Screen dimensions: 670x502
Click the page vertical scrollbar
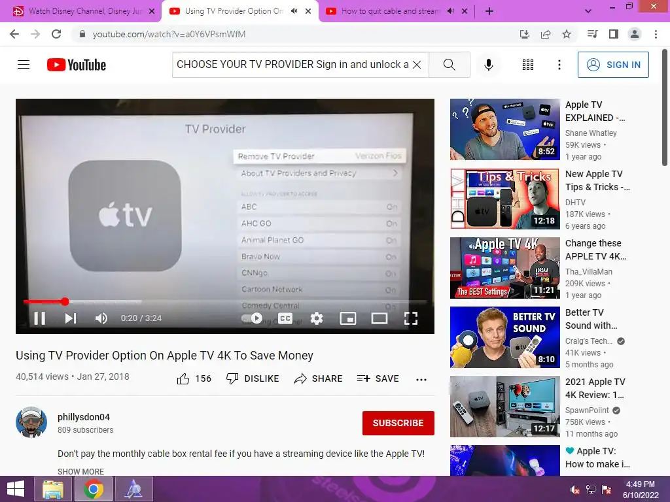(665, 108)
